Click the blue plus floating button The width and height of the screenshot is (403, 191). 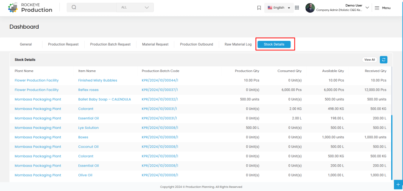pyautogui.click(x=398, y=184)
